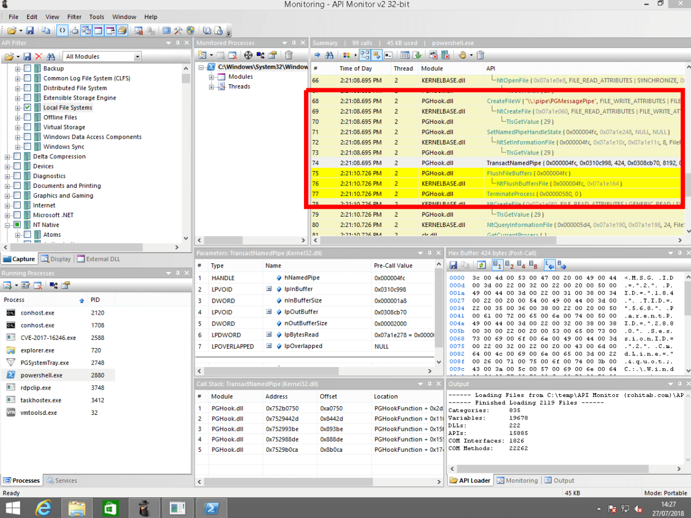
Task: Uncheck the Local File Systems checkbox
Action: pos(28,108)
